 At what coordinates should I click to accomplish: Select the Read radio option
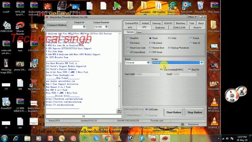tap(153, 38)
